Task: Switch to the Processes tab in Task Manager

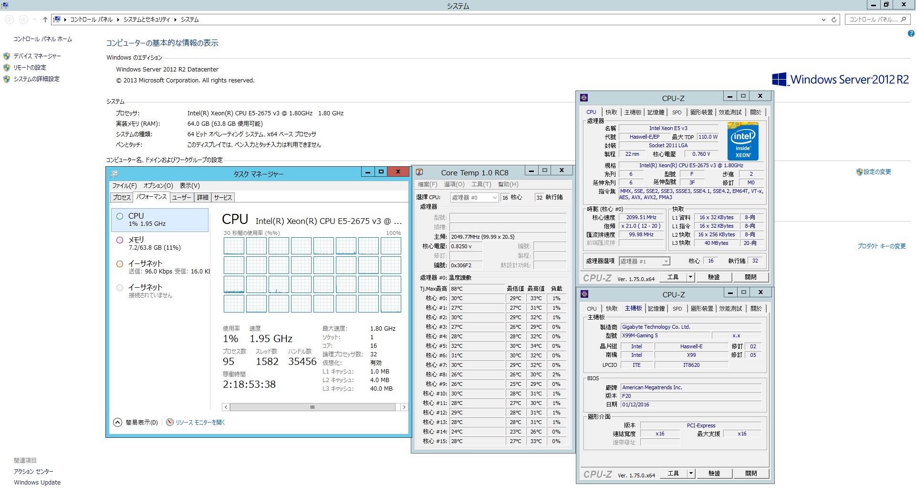Action: tap(121, 198)
